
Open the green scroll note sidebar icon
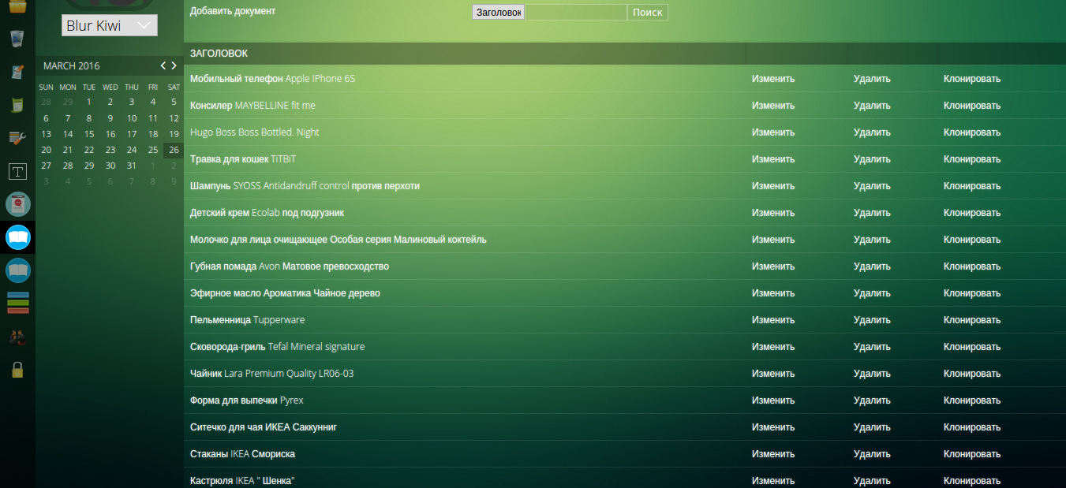coord(17,105)
